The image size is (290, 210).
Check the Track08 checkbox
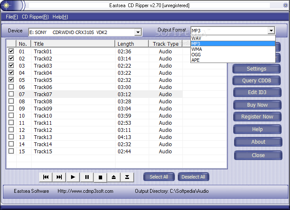(11, 101)
